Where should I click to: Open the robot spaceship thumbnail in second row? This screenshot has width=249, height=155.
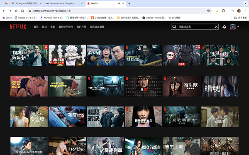pos(105,86)
